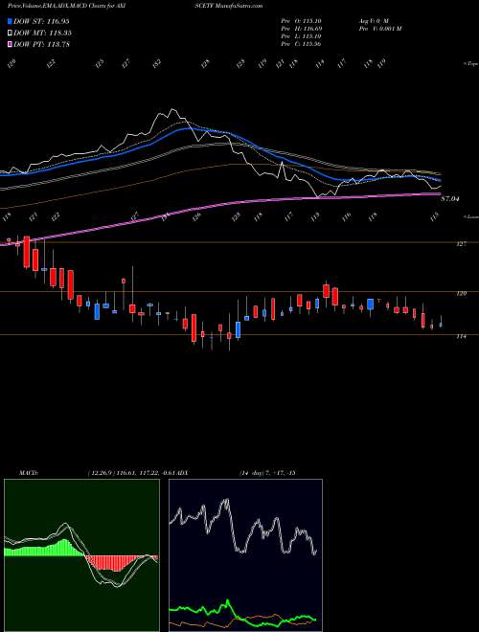Click the MACD parameters '(12,26,9) 116.61, 117.22'
Image resolution: width=479 pixels, height=632 pixels.
pyautogui.click(x=123, y=472)
